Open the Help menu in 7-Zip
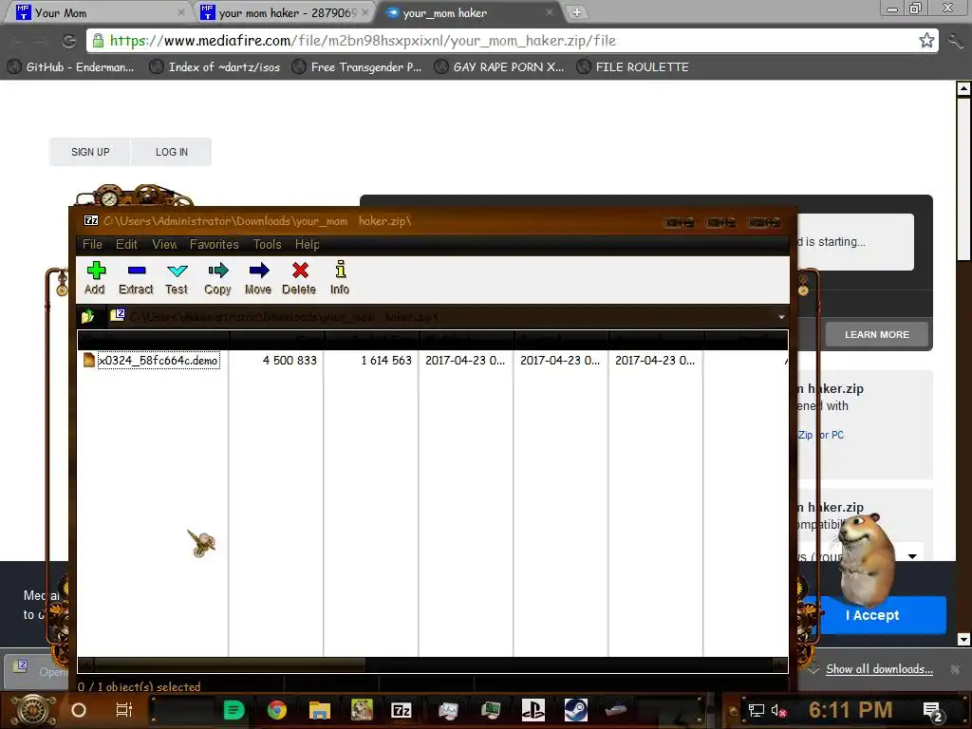972x729 pixels. coord(308,244)
